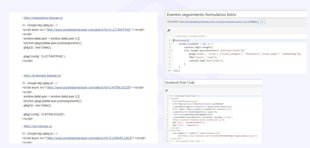Click the fbq('track', 'PageView') line
The height and width of the screenshot is (148, 310).
[185, 125]
